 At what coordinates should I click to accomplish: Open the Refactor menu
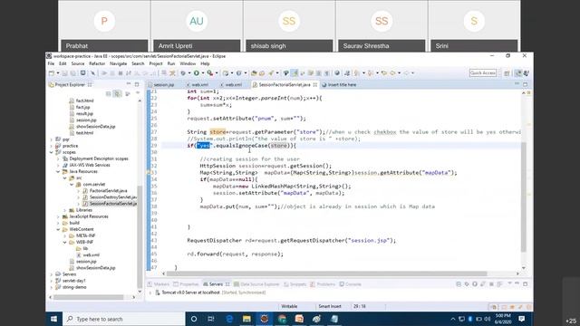tap(97, 63)
